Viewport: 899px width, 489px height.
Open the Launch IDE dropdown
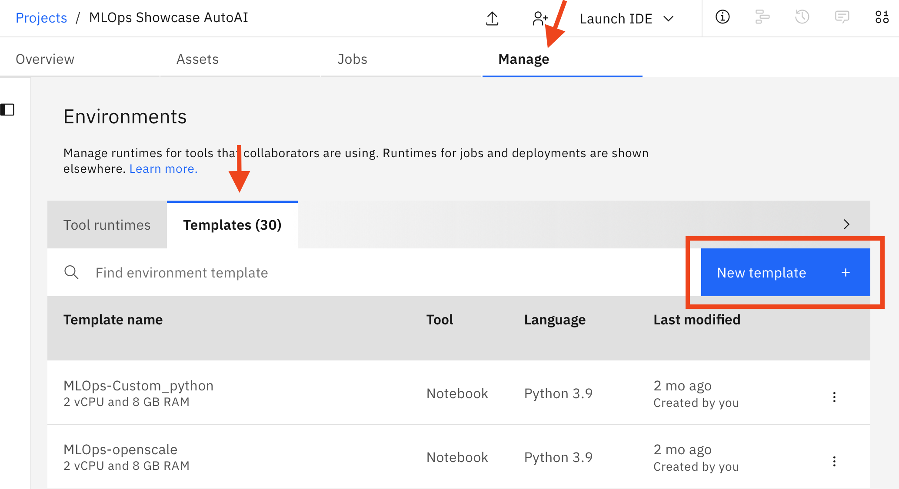626,19
